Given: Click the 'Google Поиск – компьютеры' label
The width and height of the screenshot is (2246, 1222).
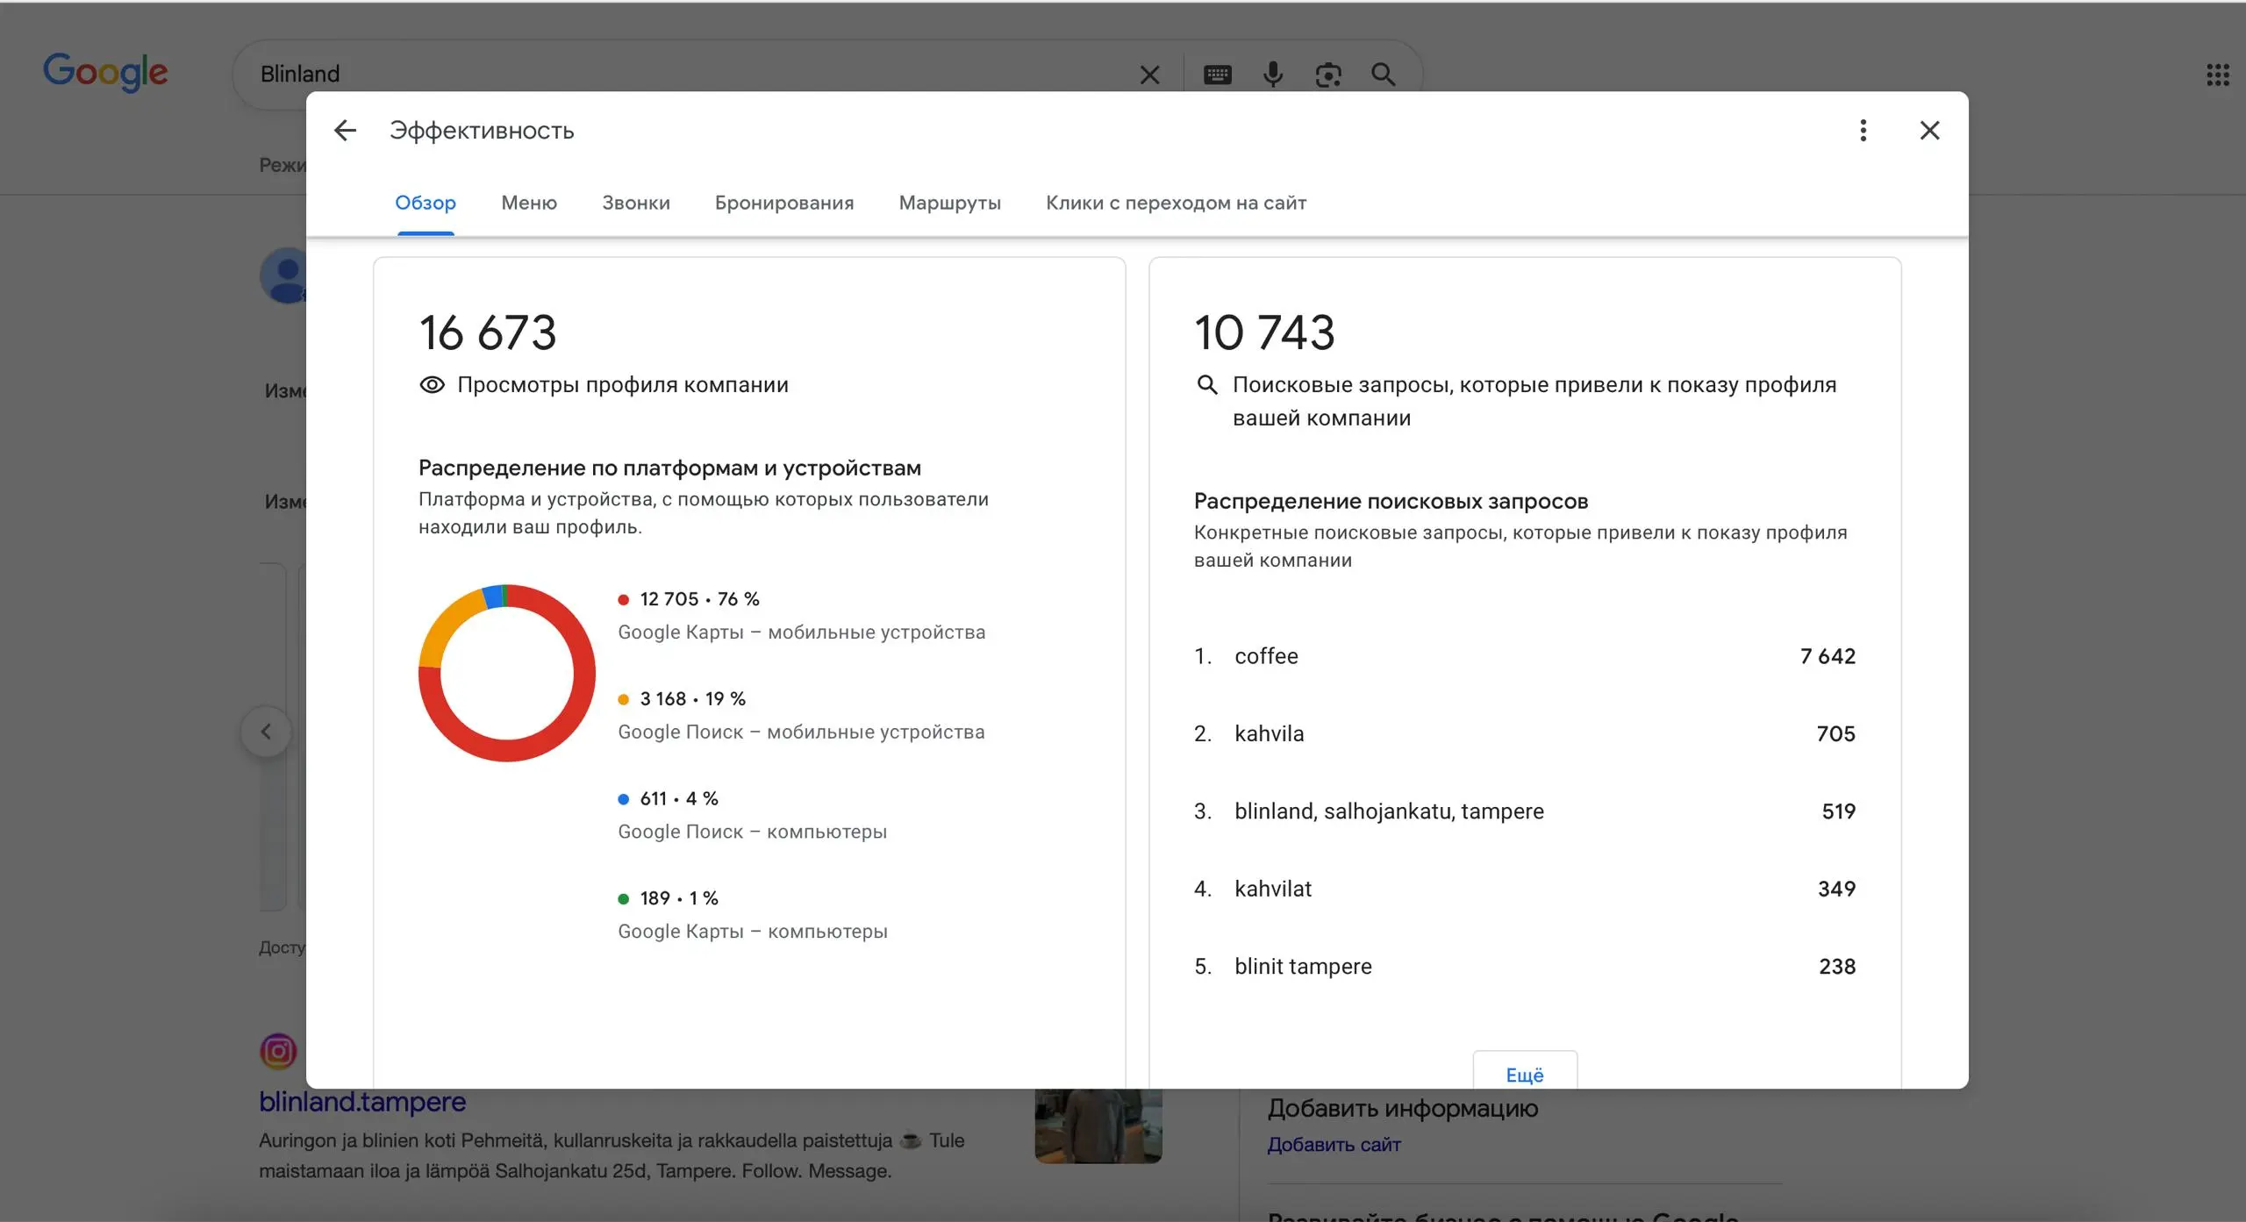Looking at the screenshot, I should tap(752, 832).
